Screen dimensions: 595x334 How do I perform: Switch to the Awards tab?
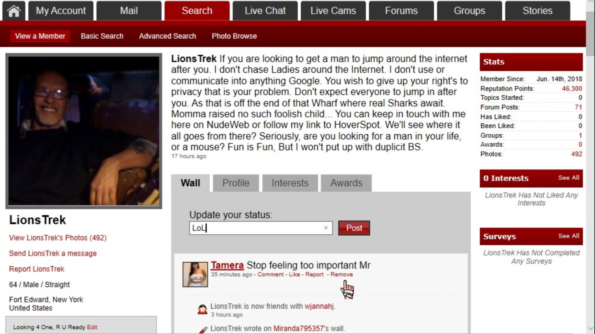[346, 183]
